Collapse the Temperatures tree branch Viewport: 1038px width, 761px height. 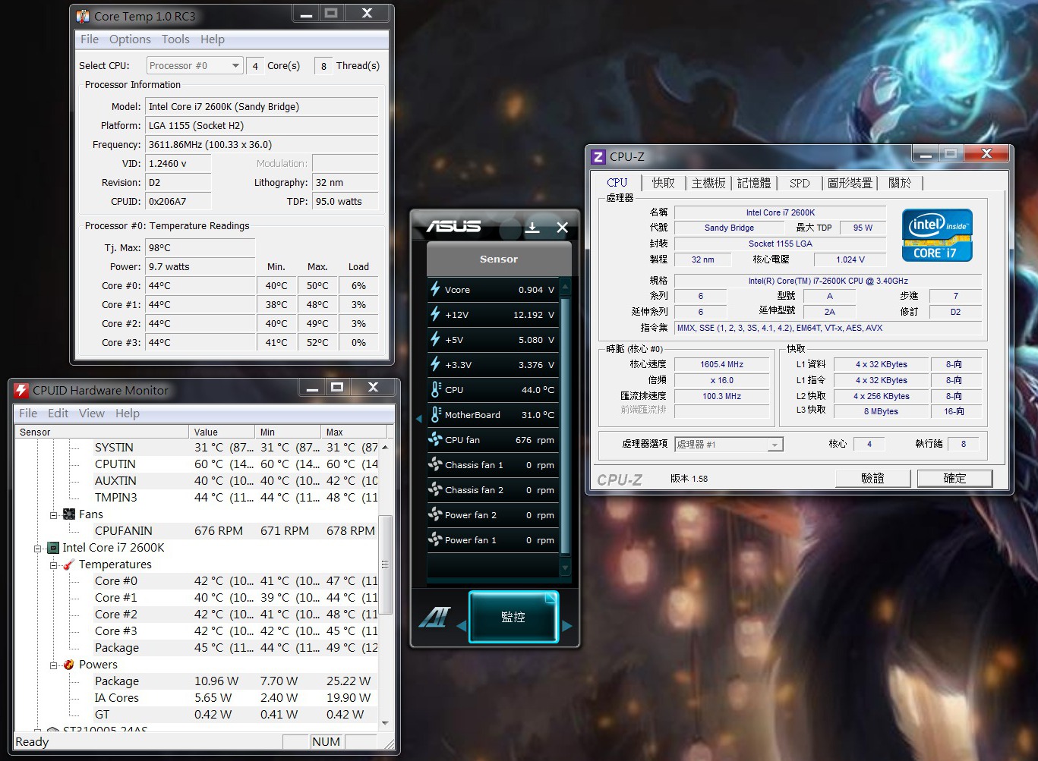54,564
